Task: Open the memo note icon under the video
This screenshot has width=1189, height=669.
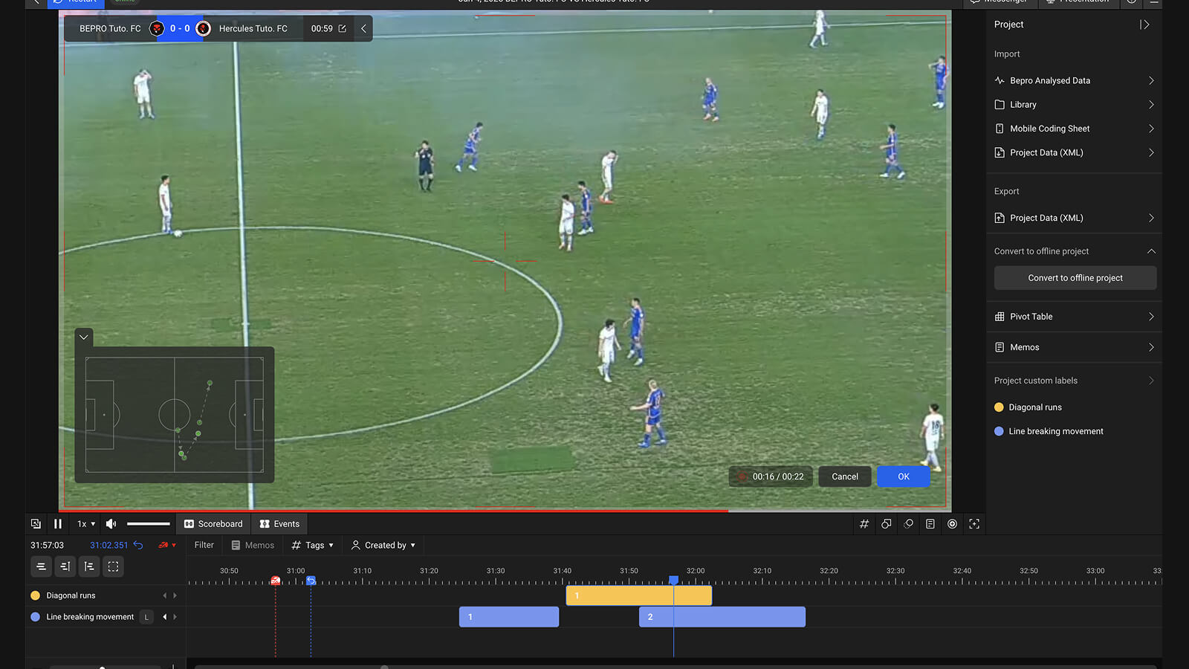Action: (930, 524)
